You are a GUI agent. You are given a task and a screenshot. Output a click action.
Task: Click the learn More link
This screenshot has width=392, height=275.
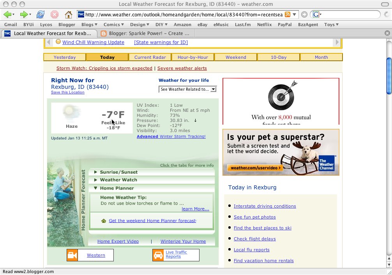tap(195, 209)
